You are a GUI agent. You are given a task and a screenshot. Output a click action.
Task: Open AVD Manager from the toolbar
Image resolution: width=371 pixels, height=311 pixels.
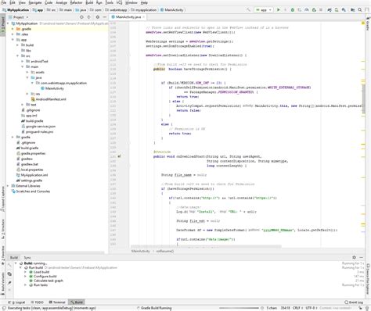(337, 10)
